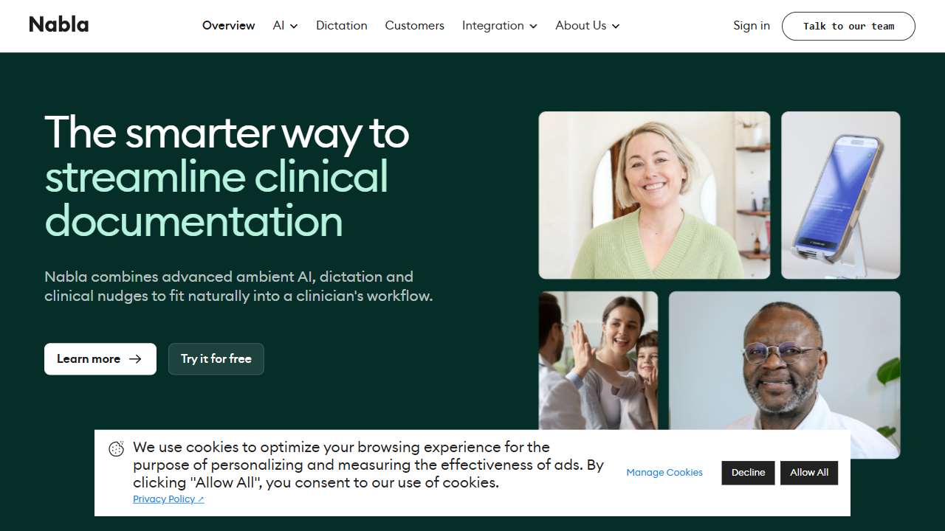Go to the Overview nav item
The height and width of the screenshot is (531, 945).
(229, 25)
